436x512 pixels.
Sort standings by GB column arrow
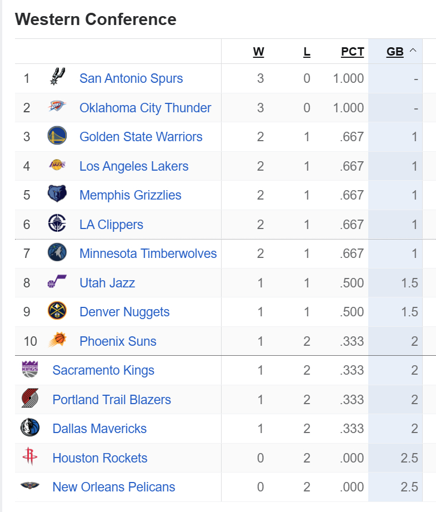[413, 51]
